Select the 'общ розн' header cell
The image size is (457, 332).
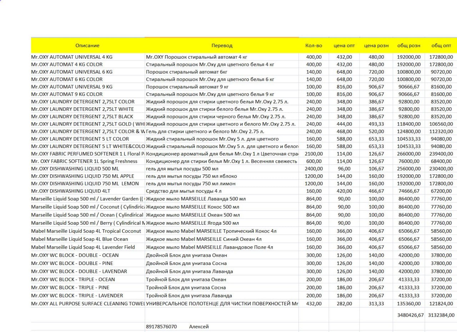tap(409, 46)
